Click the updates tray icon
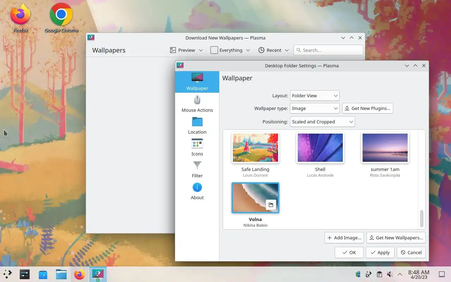451x282 pixels. point(369,274)
